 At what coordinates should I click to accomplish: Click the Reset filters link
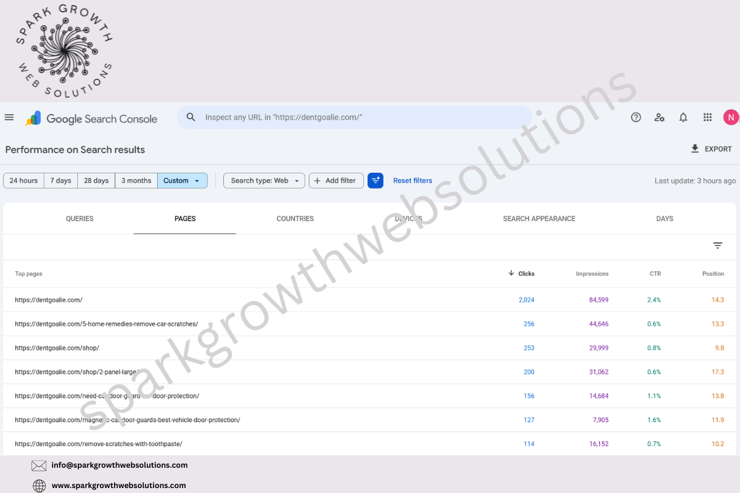click(413, 181)
